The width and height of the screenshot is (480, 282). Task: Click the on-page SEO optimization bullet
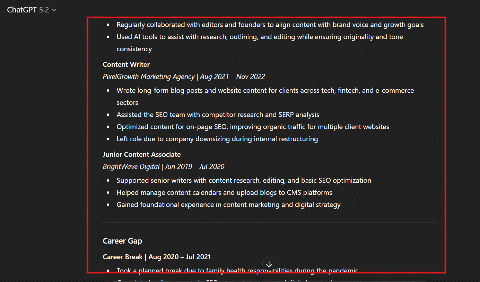253,127
